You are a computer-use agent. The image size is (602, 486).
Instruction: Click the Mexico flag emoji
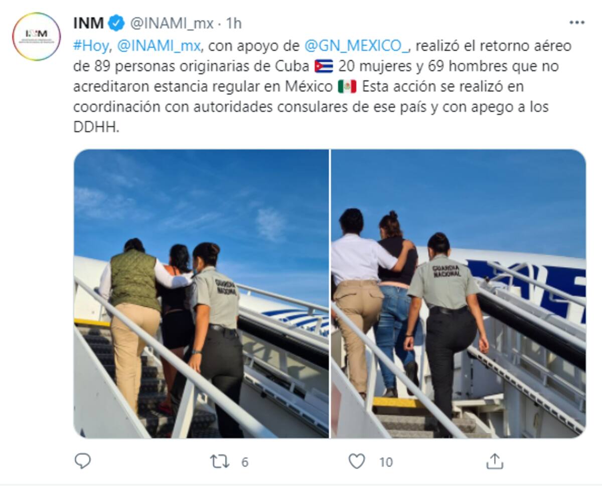[347, 87]
